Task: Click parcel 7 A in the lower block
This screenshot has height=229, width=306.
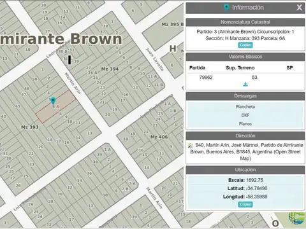Action: tap(132, 183)
